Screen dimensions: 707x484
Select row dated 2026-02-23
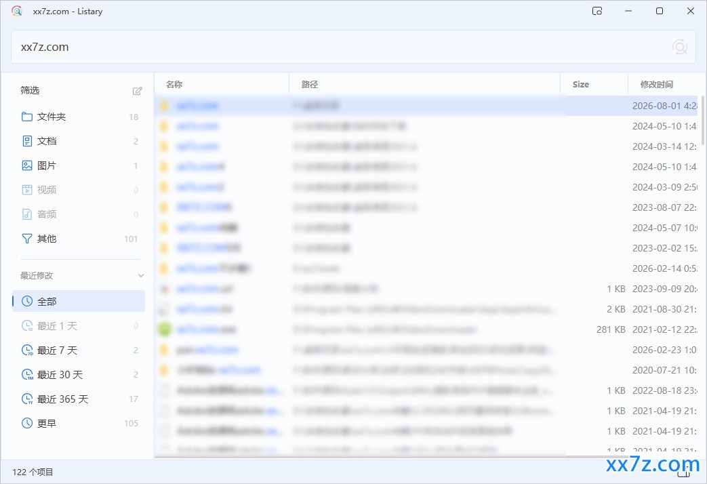(x=426, y=350)
